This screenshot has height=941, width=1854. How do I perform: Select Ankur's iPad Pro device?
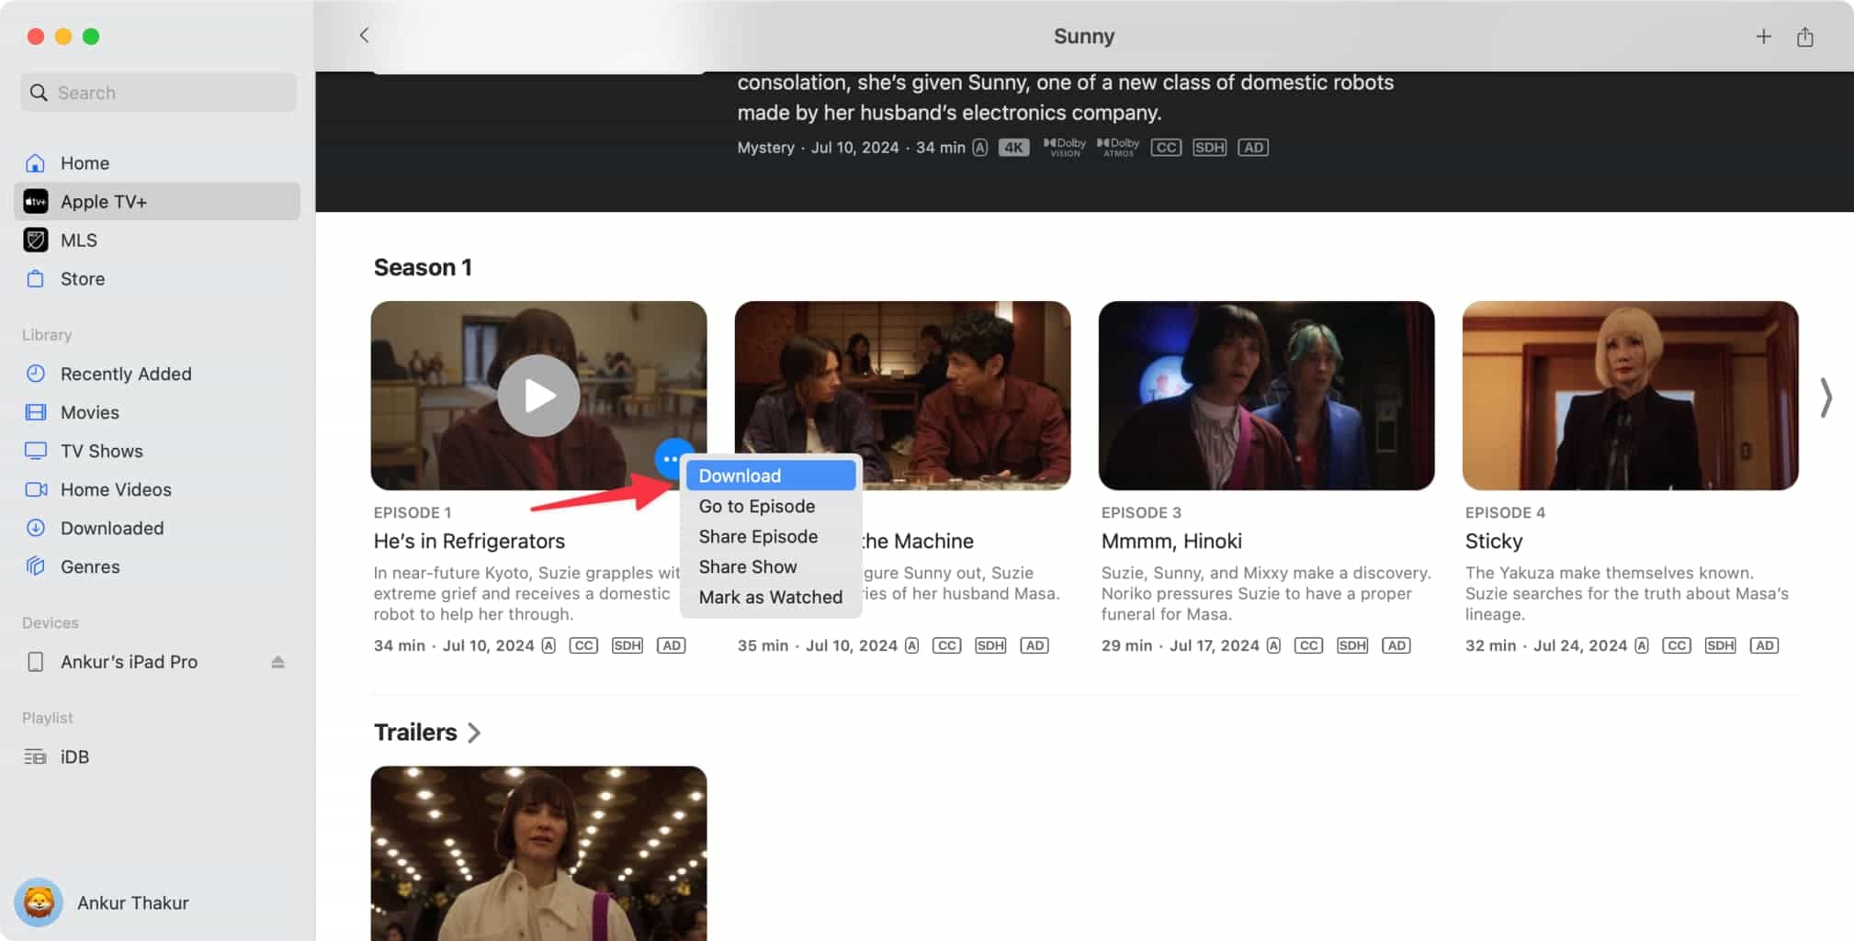click(157, 662)
